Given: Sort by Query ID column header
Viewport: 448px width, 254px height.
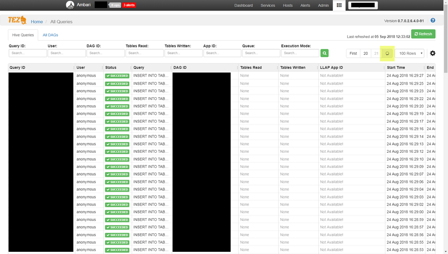Looking at the screenshot, I should [17, 68].
